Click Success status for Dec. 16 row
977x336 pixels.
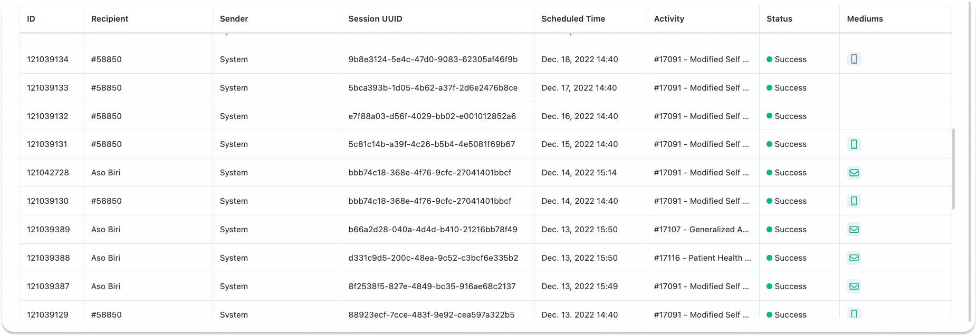(790, 116)
